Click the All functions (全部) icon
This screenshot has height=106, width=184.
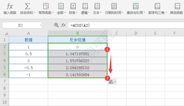point(61,6)
